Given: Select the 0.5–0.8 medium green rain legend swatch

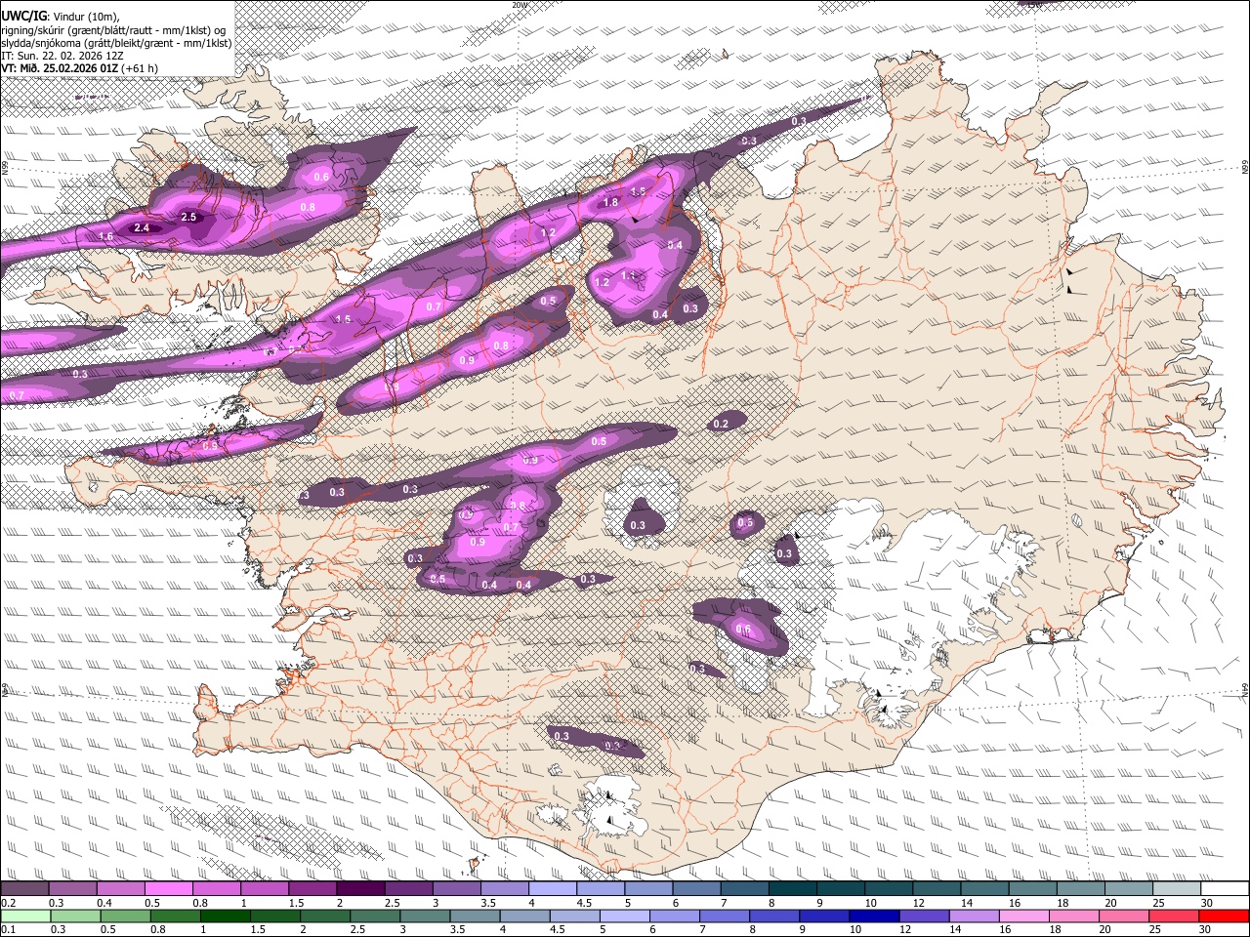Looking at the screenshot, I should click(126, 917).
